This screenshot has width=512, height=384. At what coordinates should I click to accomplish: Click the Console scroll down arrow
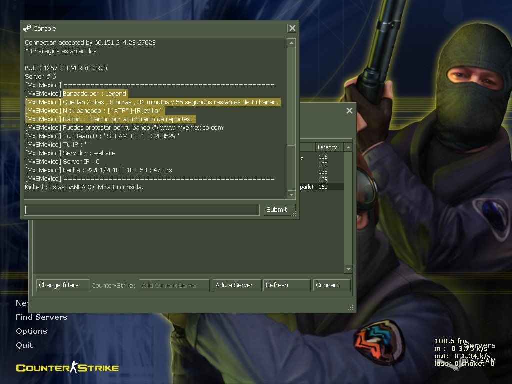tap(291, 195)
